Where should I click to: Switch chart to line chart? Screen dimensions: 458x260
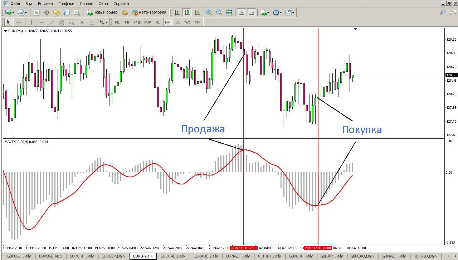pos(197,12)
